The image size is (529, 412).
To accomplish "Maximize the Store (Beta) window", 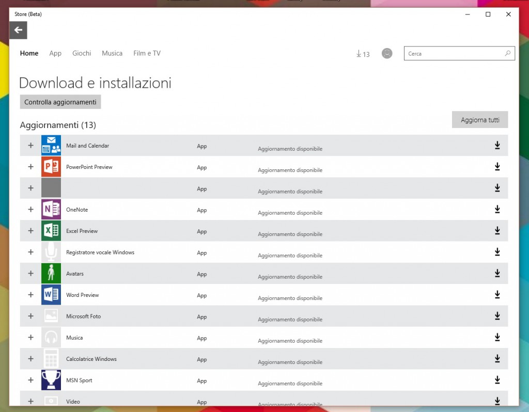I will 488,14.
